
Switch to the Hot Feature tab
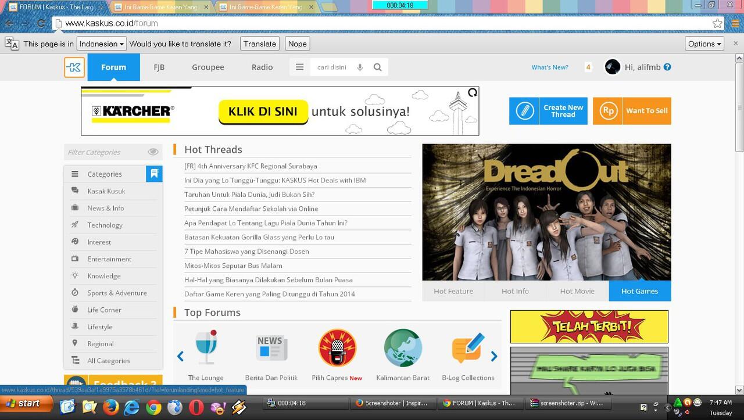(453, 291)
